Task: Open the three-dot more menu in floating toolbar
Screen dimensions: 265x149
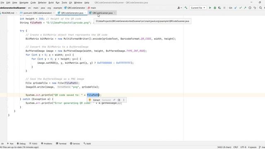Action: click(124, 100)
